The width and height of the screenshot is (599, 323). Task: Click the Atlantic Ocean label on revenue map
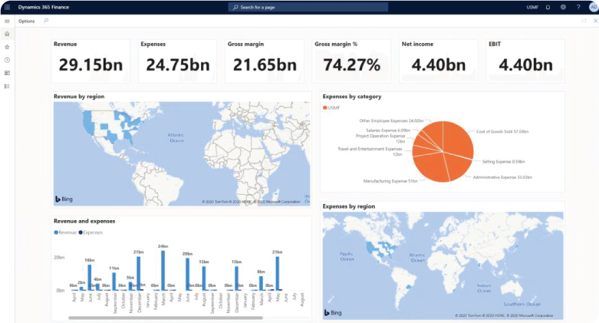tap(176, 137)
